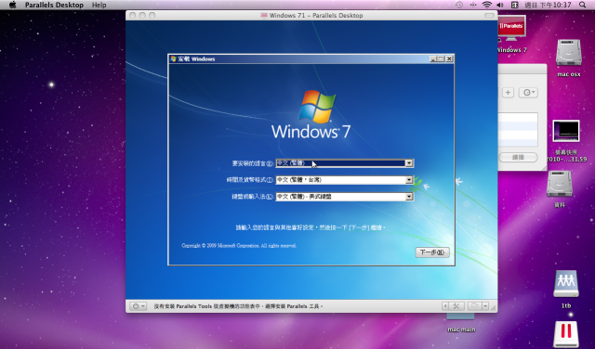Viewport: 595px width, 349px height.
Task: Open Spotlight search magnifier
Action: click(x=583, y=5)
